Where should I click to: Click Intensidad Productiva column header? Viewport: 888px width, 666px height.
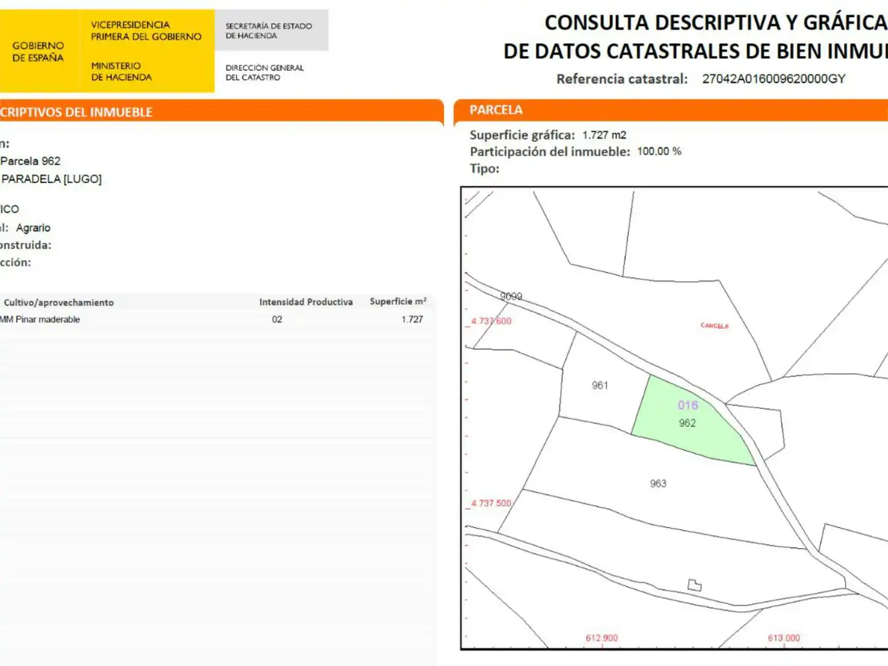tap(306, 302)
